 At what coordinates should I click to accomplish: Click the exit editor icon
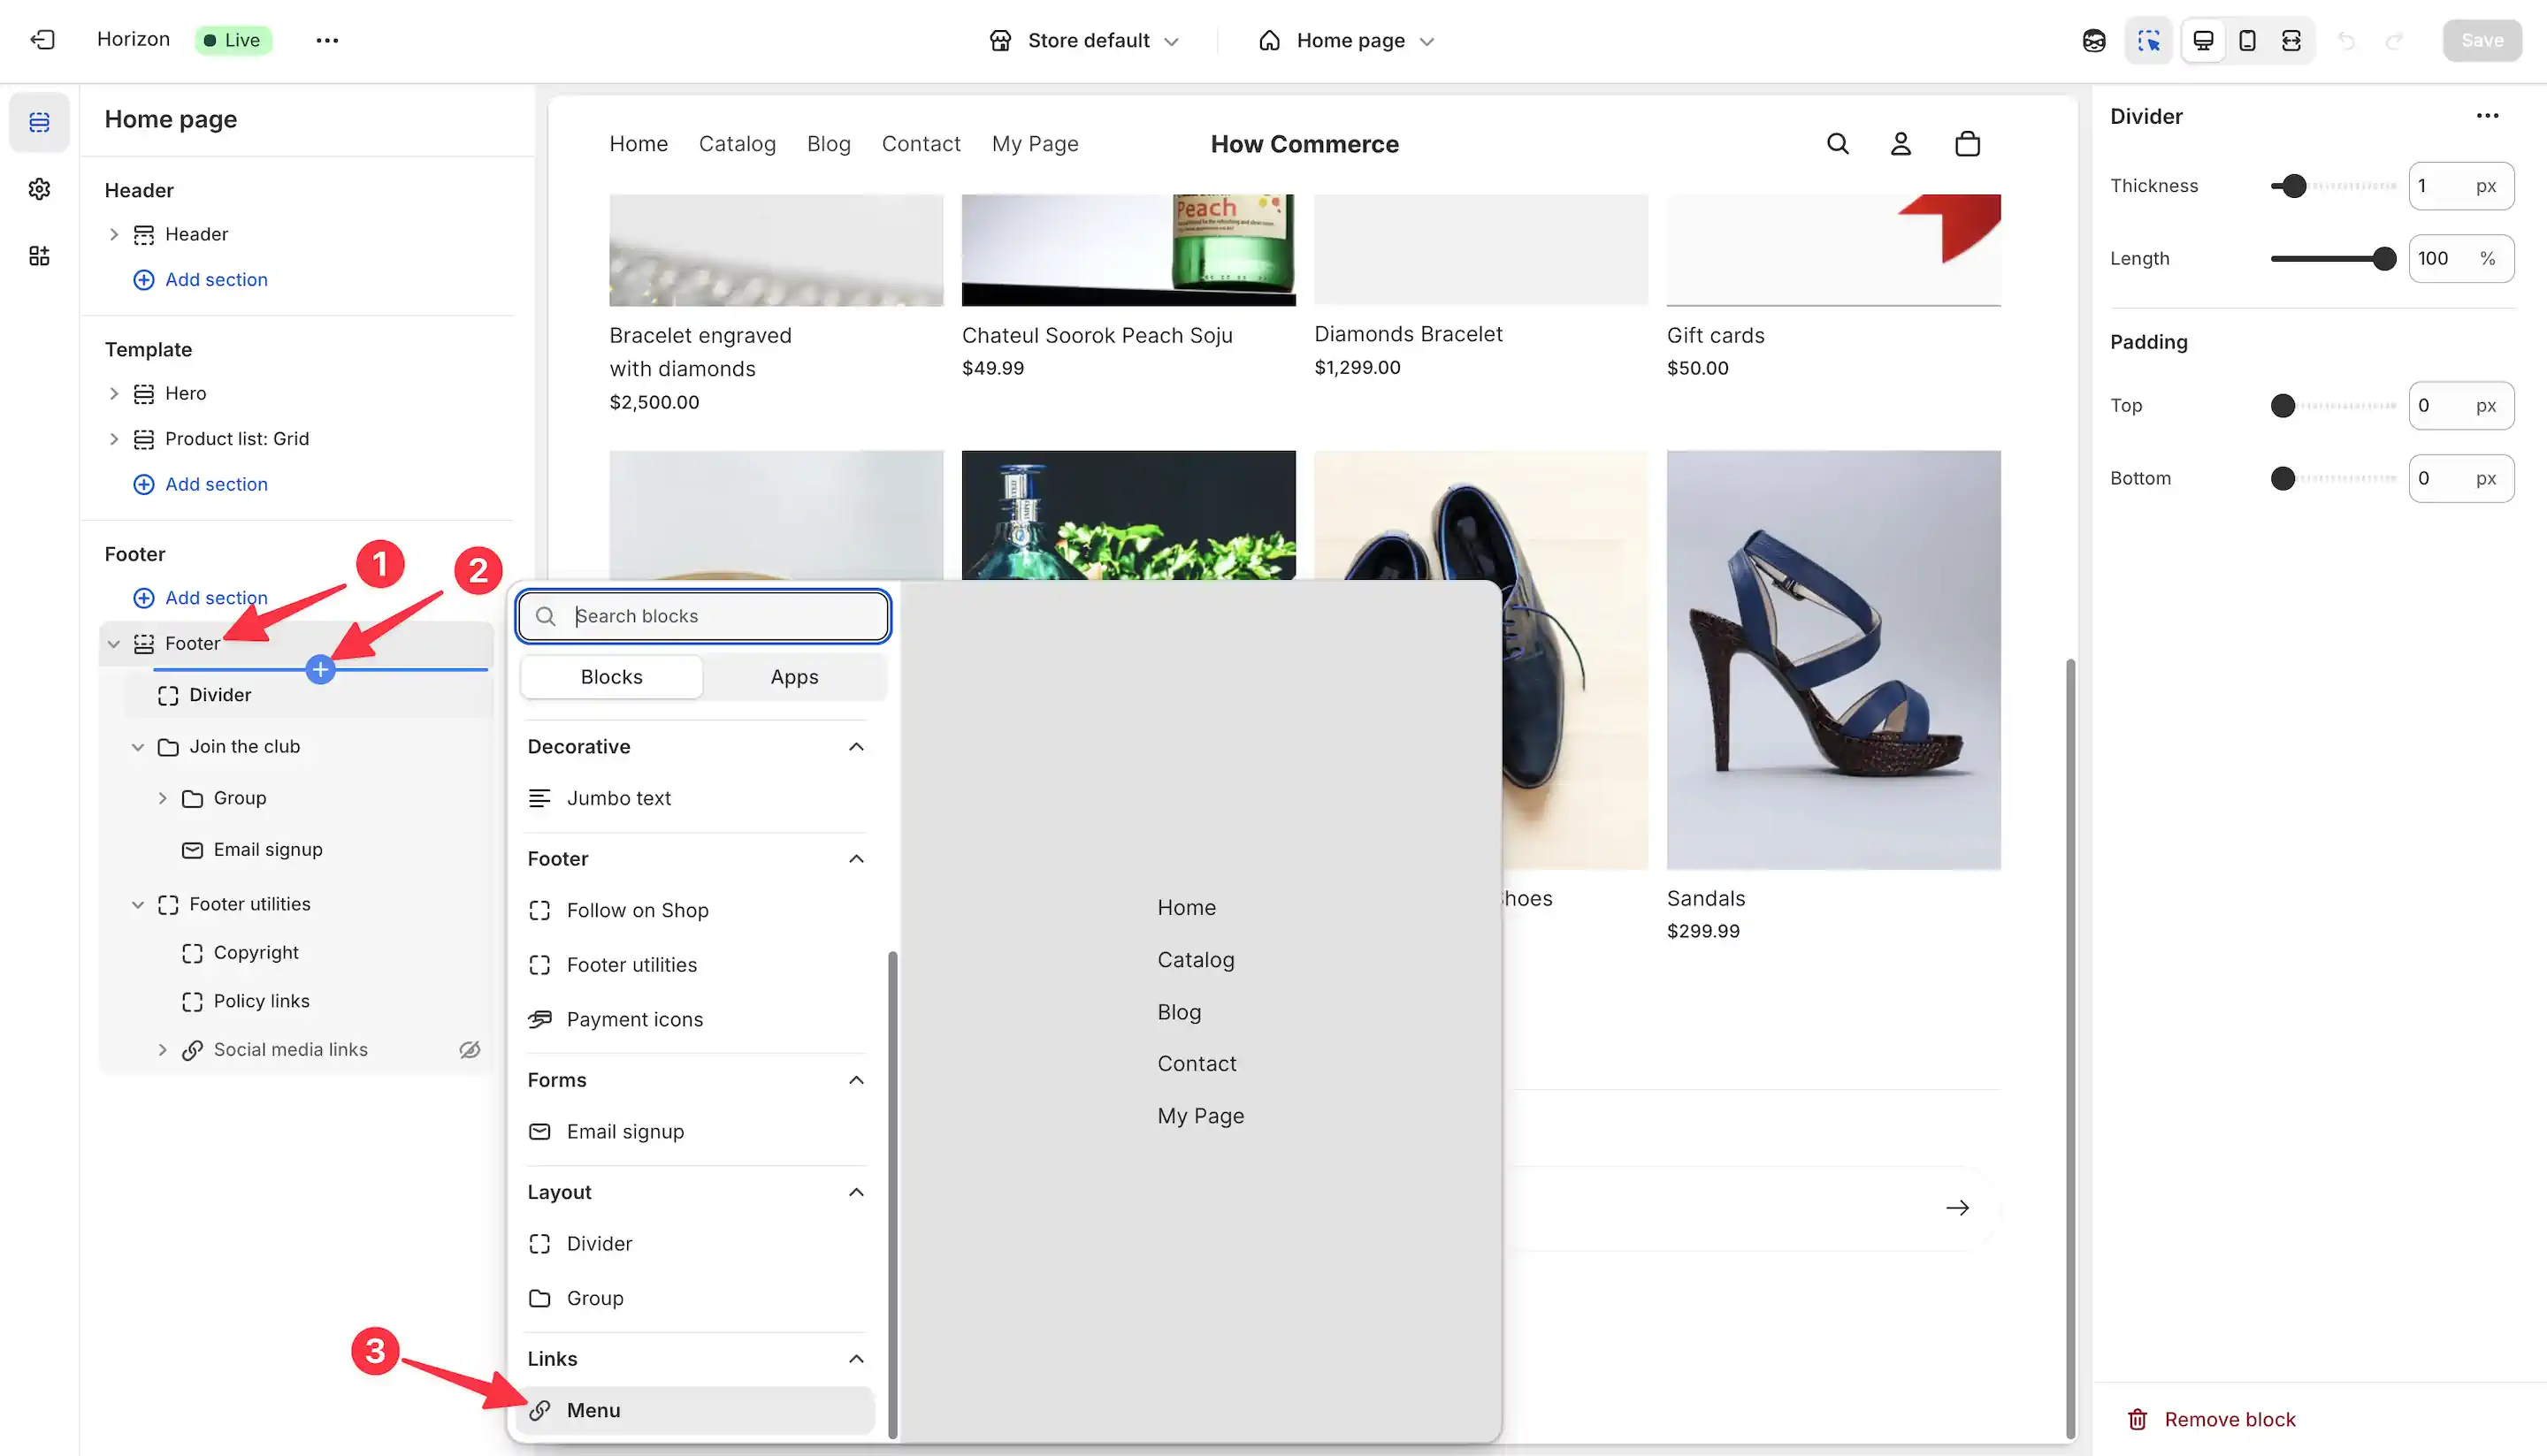coord(42,40)
